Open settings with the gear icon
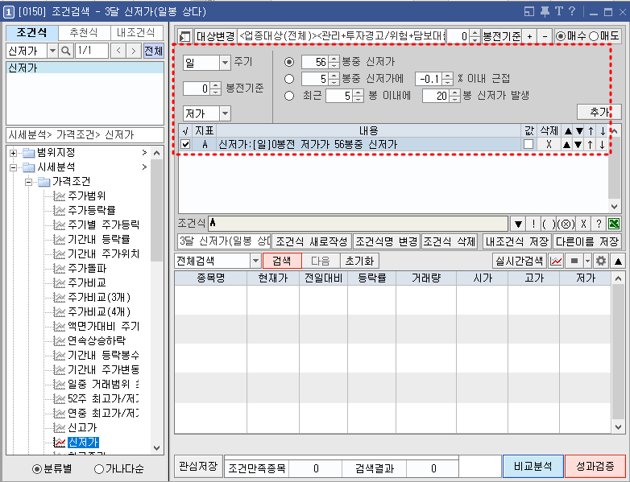Viewport: 630px width, 482px height. 601,262
